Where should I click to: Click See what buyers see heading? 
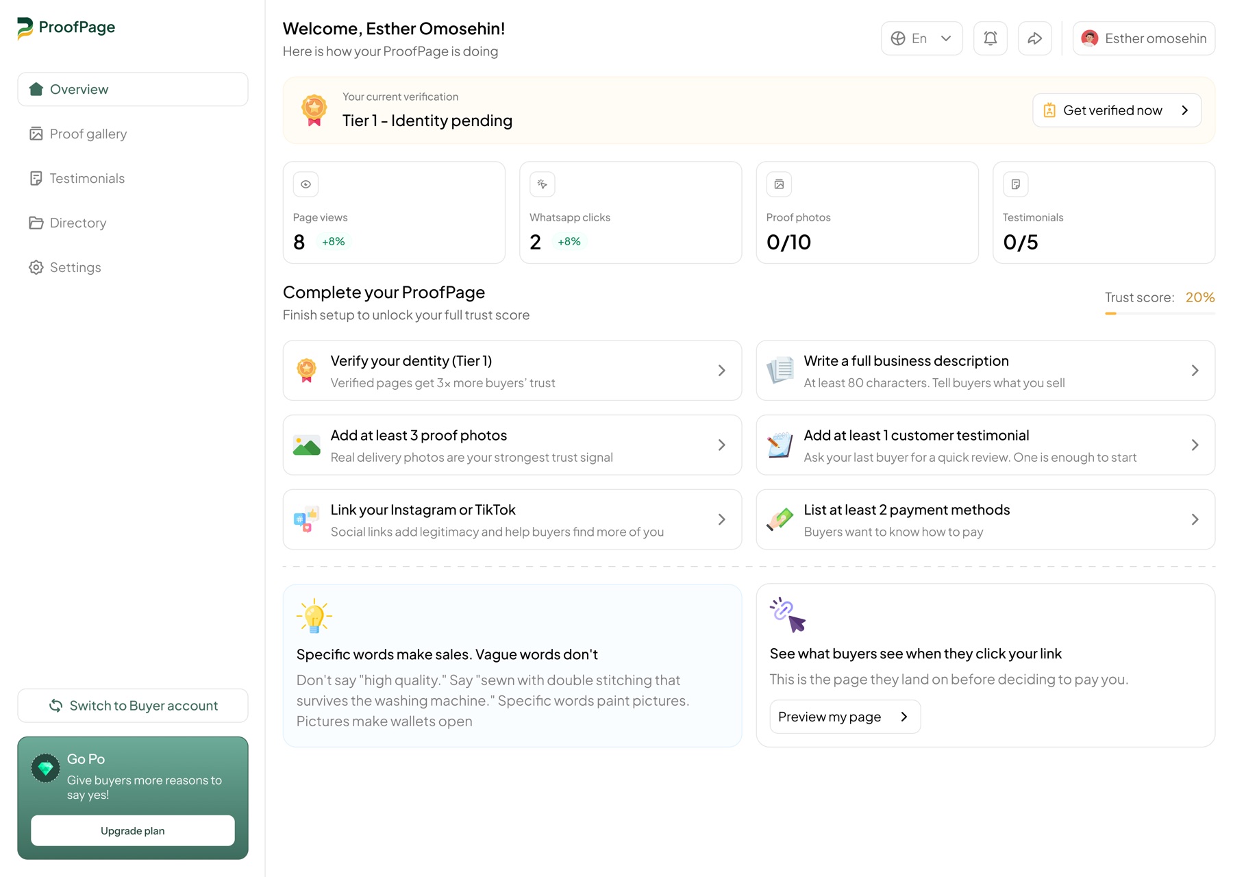tap(916, 654)
